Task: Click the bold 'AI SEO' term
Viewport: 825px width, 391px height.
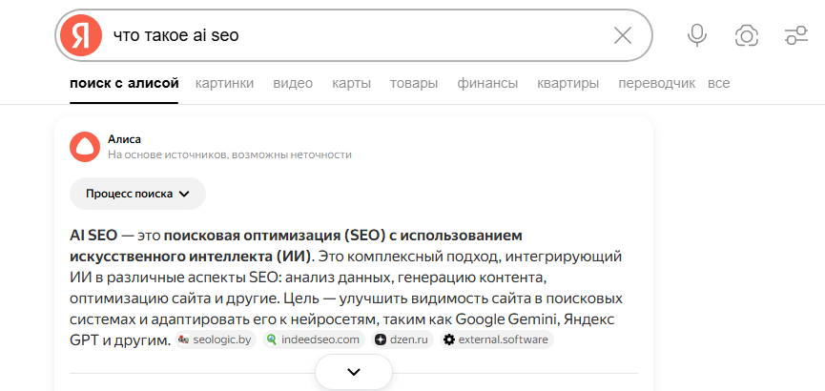Action: (x=93, y=236)
